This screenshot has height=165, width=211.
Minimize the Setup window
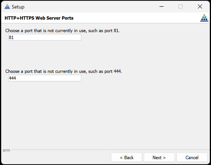point(161,6)
